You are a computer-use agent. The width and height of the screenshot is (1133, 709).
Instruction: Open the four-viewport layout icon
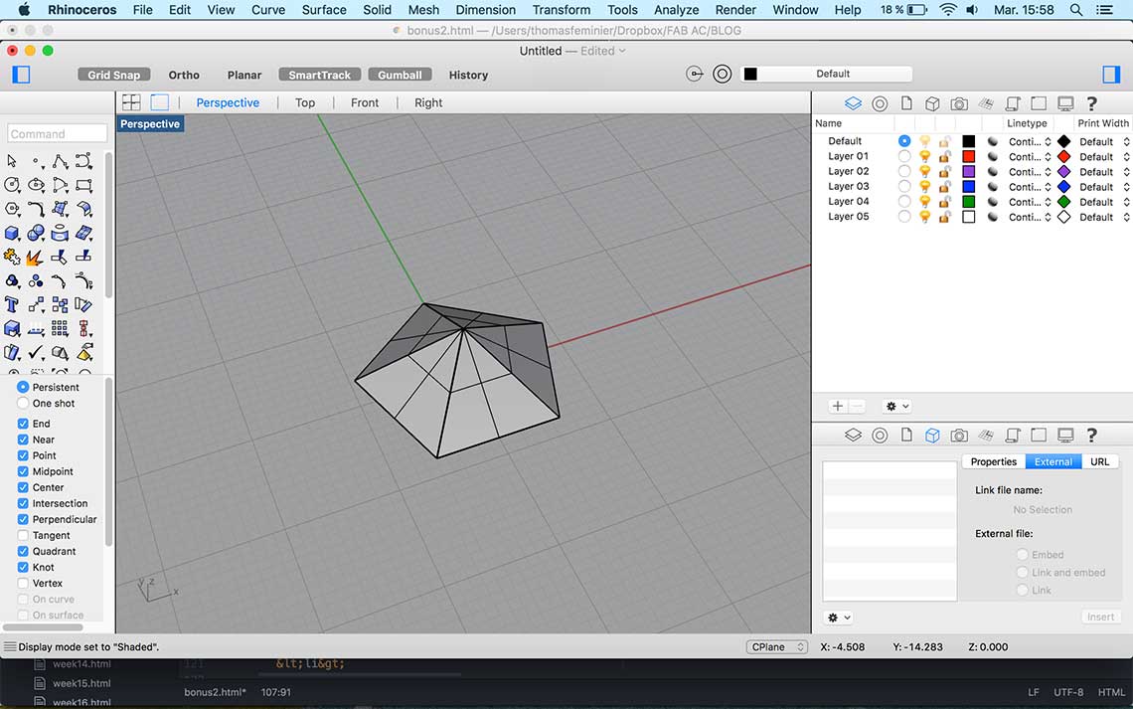click(x=131, y=102)
